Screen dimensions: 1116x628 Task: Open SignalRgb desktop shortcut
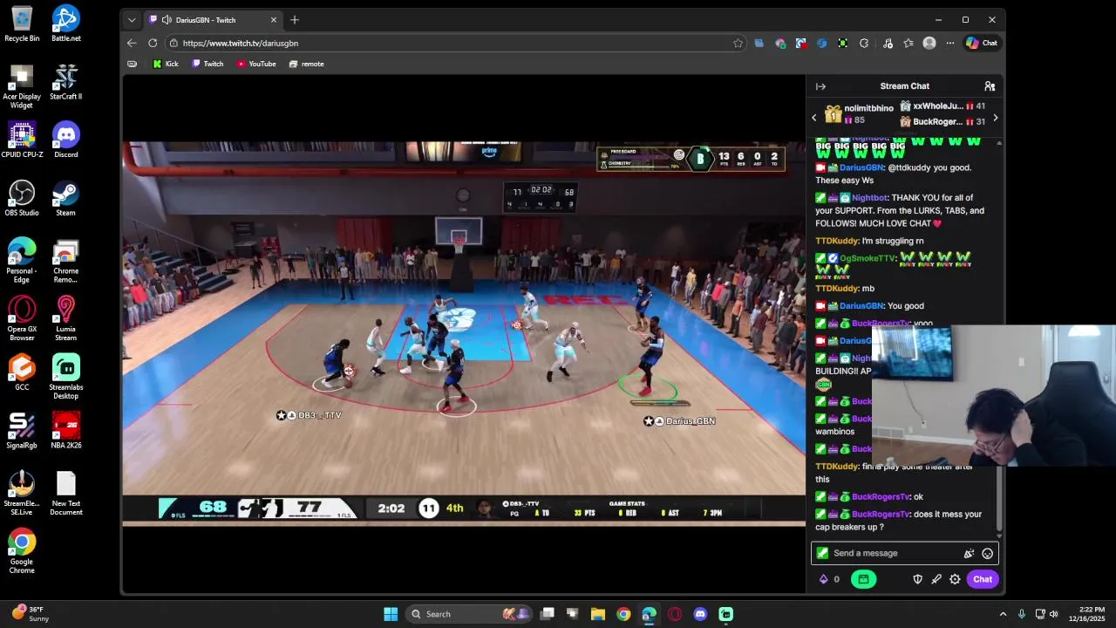coord(22,431)
